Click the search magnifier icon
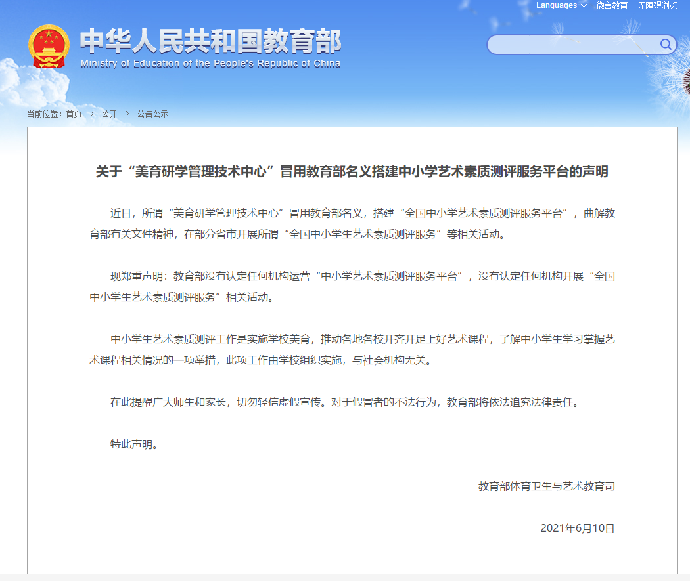 (665, 45)
